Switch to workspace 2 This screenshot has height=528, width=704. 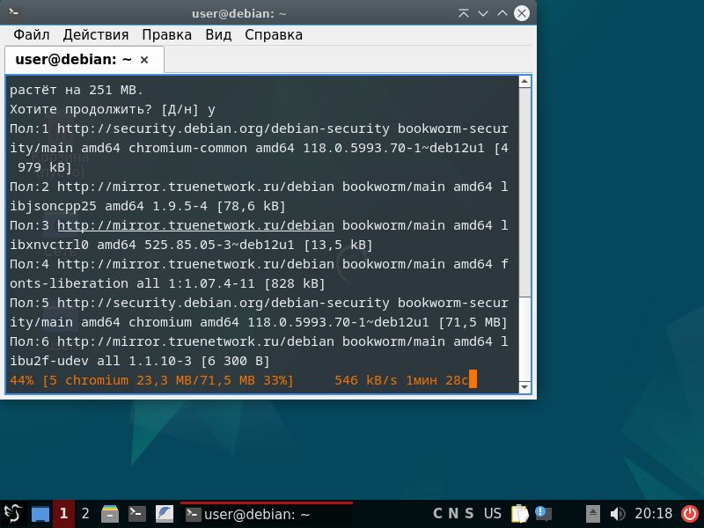click(85, 514)
